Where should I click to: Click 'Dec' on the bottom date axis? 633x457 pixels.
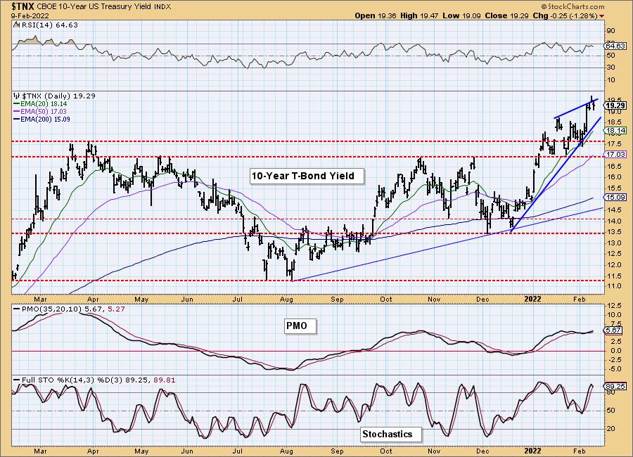tap(482, 451)
